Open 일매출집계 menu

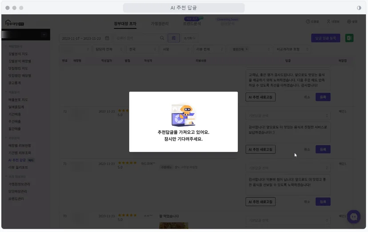[x=16, y=107]
